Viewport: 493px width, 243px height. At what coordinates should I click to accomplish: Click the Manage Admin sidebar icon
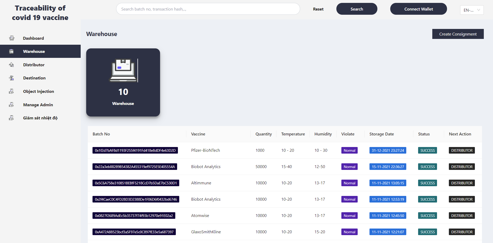tap(11, 105)
